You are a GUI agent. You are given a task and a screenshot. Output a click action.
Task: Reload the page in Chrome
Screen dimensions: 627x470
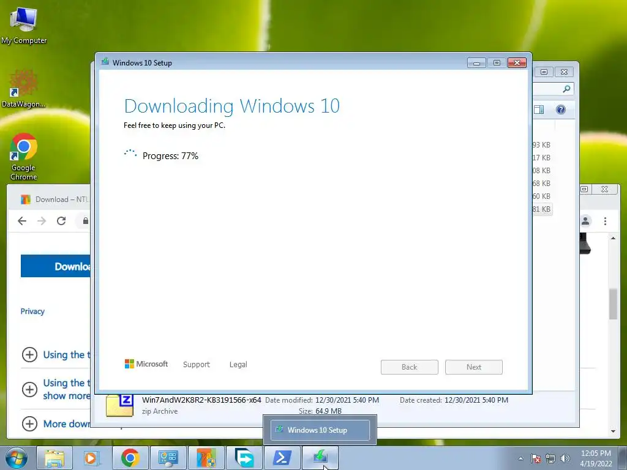coord(61,220)
